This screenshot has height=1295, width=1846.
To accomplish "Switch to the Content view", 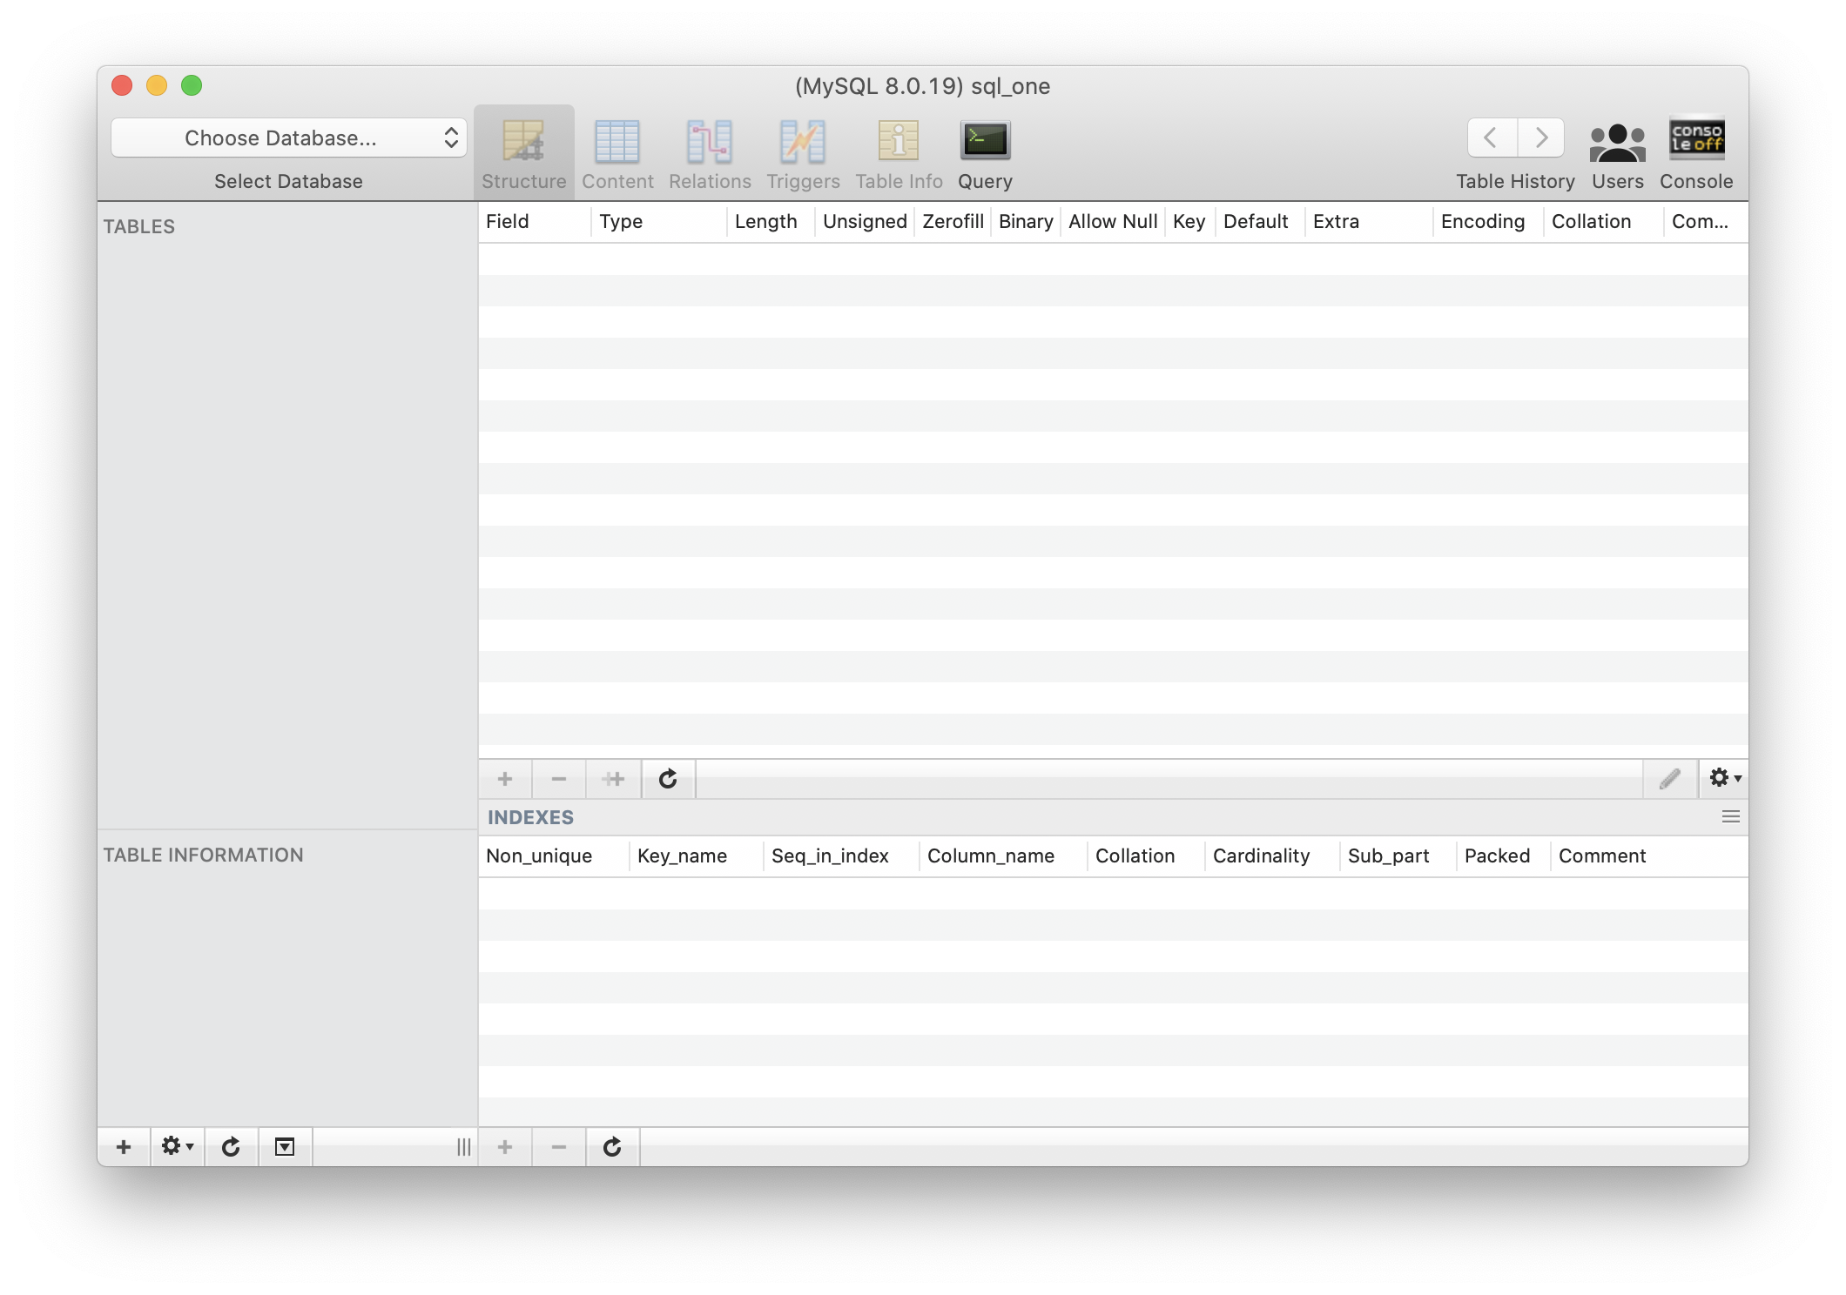I will 618,152.
